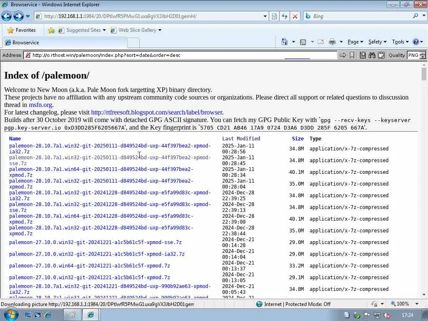Click the Compatibility View icon
Image resolution: width=428 pixels, height=321 pixels.
coord(274,16)
